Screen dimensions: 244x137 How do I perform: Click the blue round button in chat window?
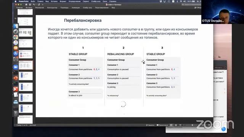click(x=223, y=129)
